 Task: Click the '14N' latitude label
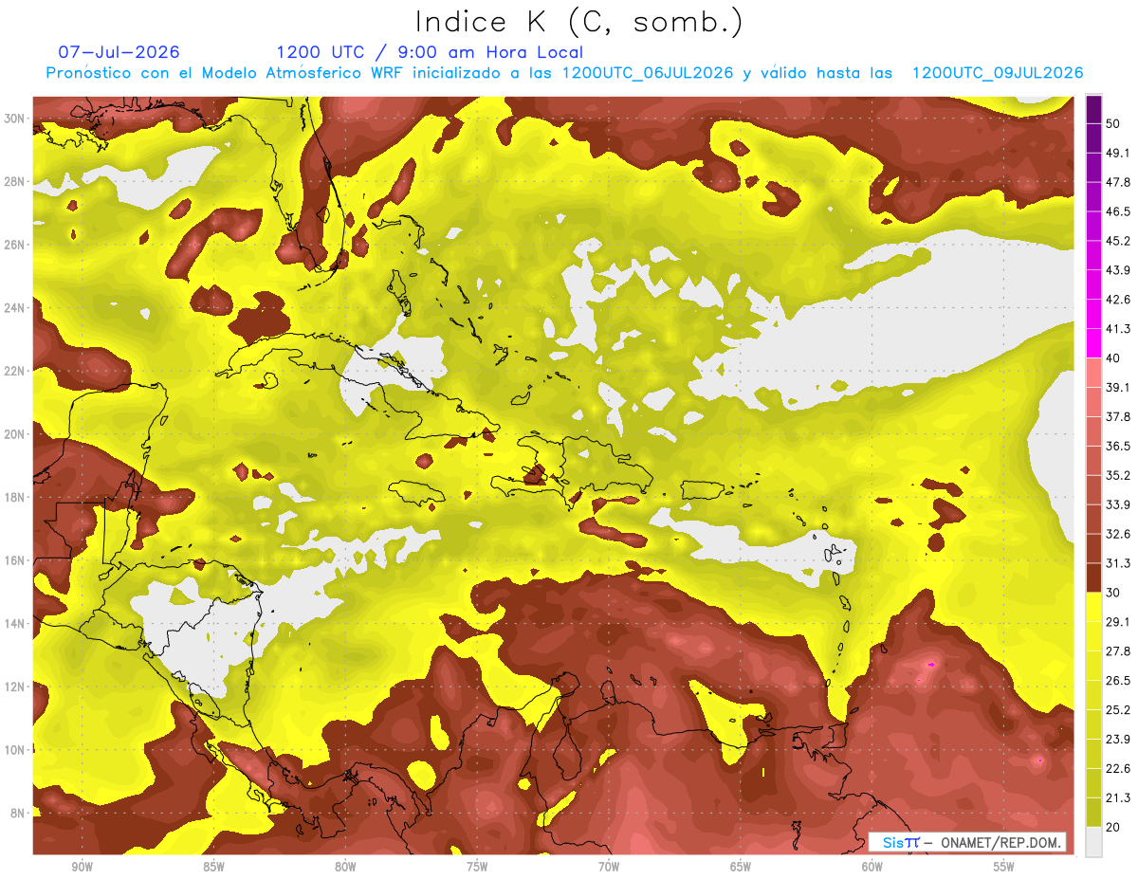(15, 623)
